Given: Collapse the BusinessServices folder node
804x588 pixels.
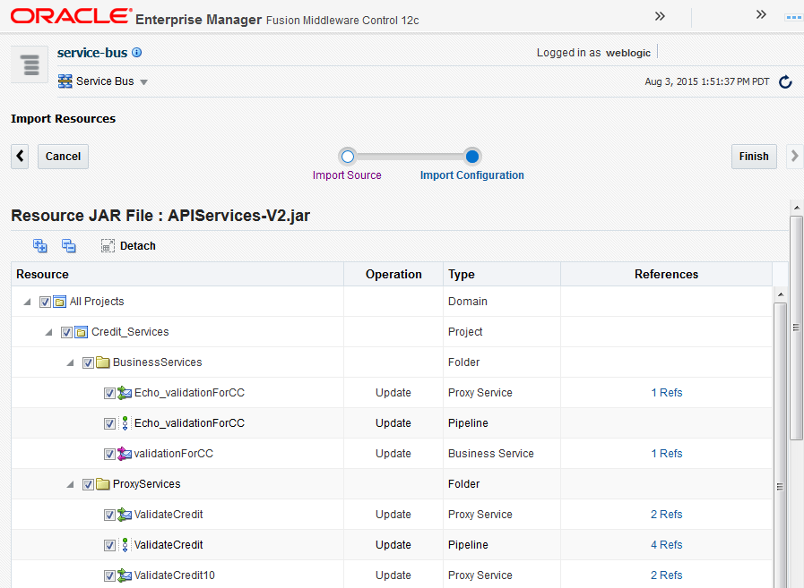Looking at the screenshot, I should click(x=70, y=362).
